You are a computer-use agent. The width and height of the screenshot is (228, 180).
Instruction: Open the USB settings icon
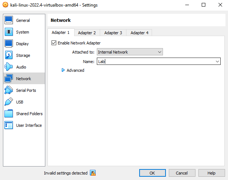click(9, 102)
